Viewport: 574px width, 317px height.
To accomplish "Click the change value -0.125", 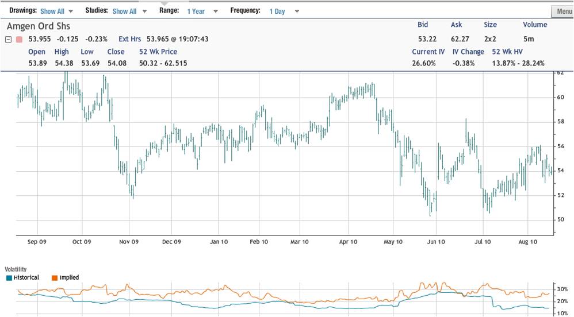I will (67, 38).
